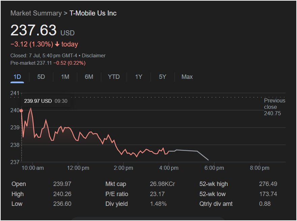Click the T-Mobile Us Inc title
Screen dimensions: 297x221
[93, 13]
